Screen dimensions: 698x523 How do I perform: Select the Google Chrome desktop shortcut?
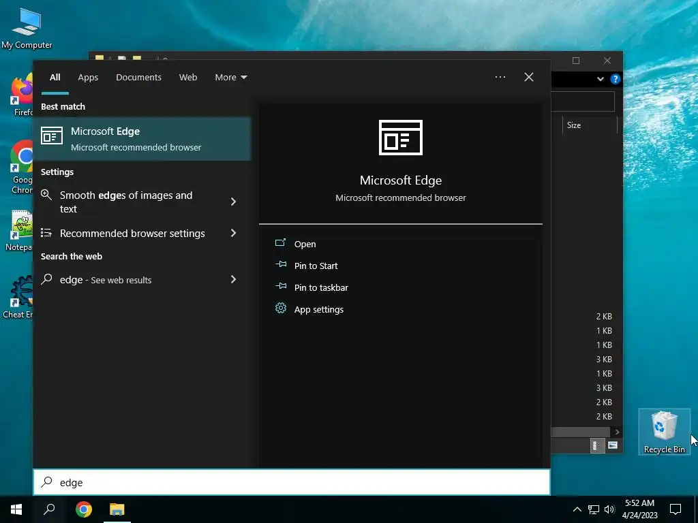[21, 168]
